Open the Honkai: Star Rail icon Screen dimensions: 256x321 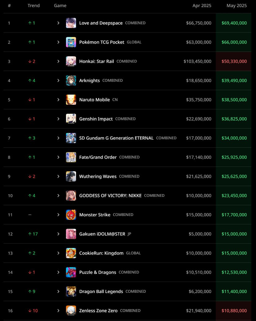tap(71, 61)
